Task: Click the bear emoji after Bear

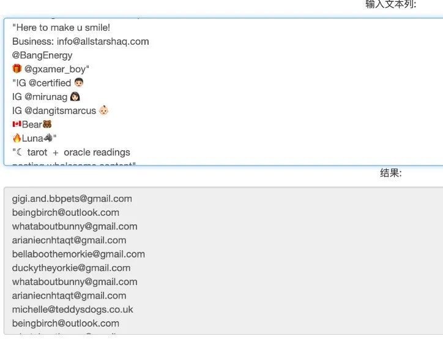Action: coord(47,124)
